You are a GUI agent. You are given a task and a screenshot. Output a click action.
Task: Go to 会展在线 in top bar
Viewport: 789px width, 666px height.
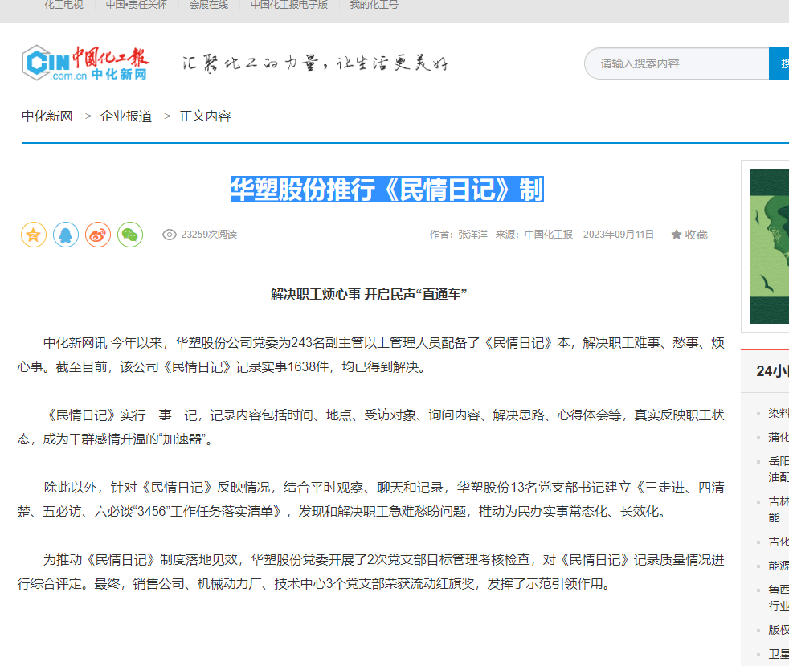click(x=209, y=5)
